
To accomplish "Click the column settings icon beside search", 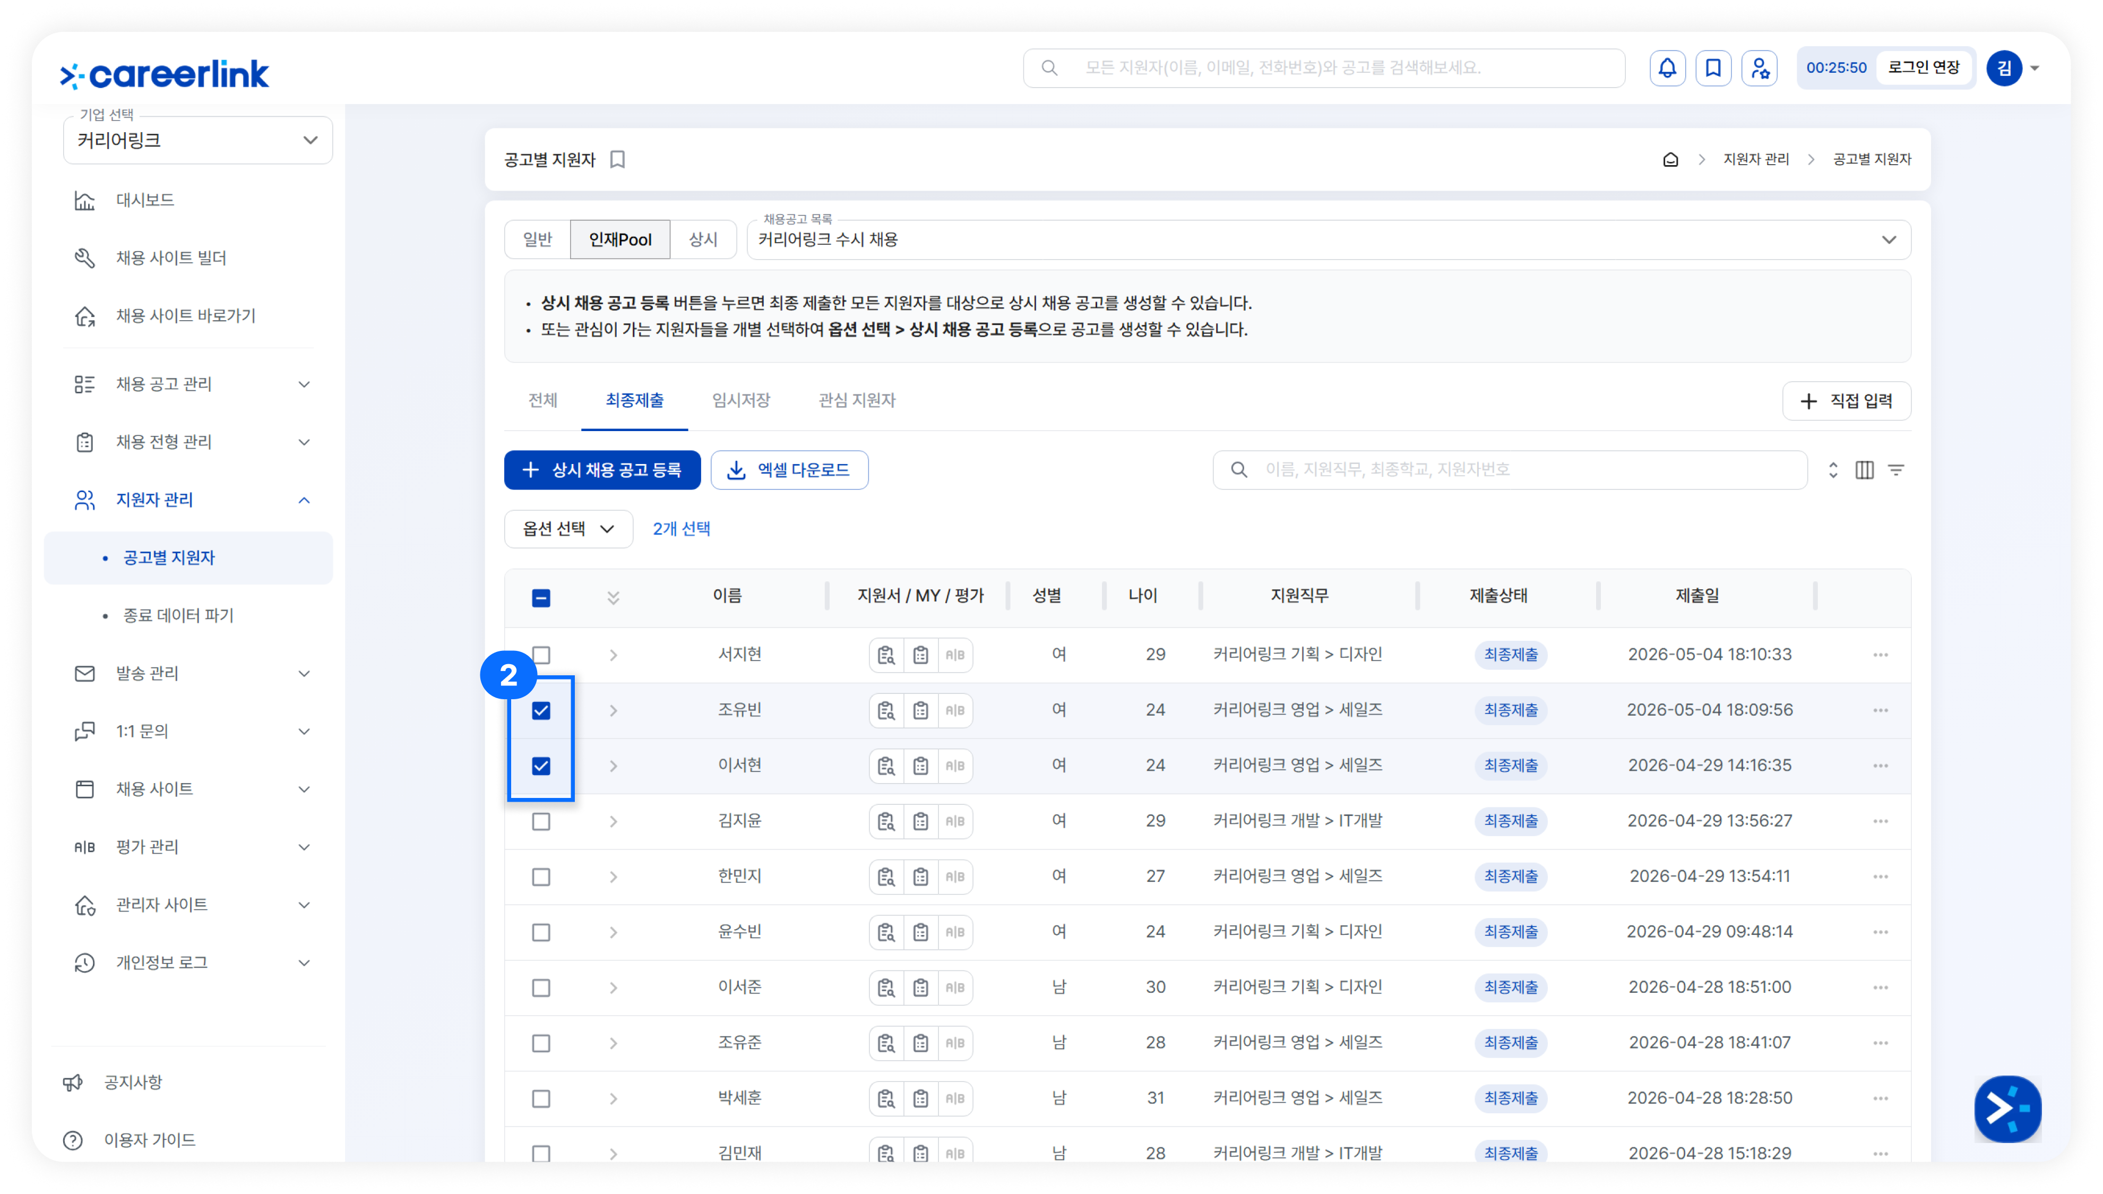I will (x=1865, y=470).
